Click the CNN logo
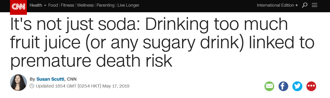This screenshot has width=330, height=98. (x=18, y=6)
